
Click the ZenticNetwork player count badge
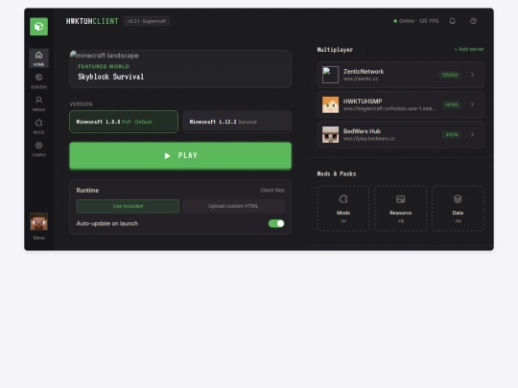point(450,75)
